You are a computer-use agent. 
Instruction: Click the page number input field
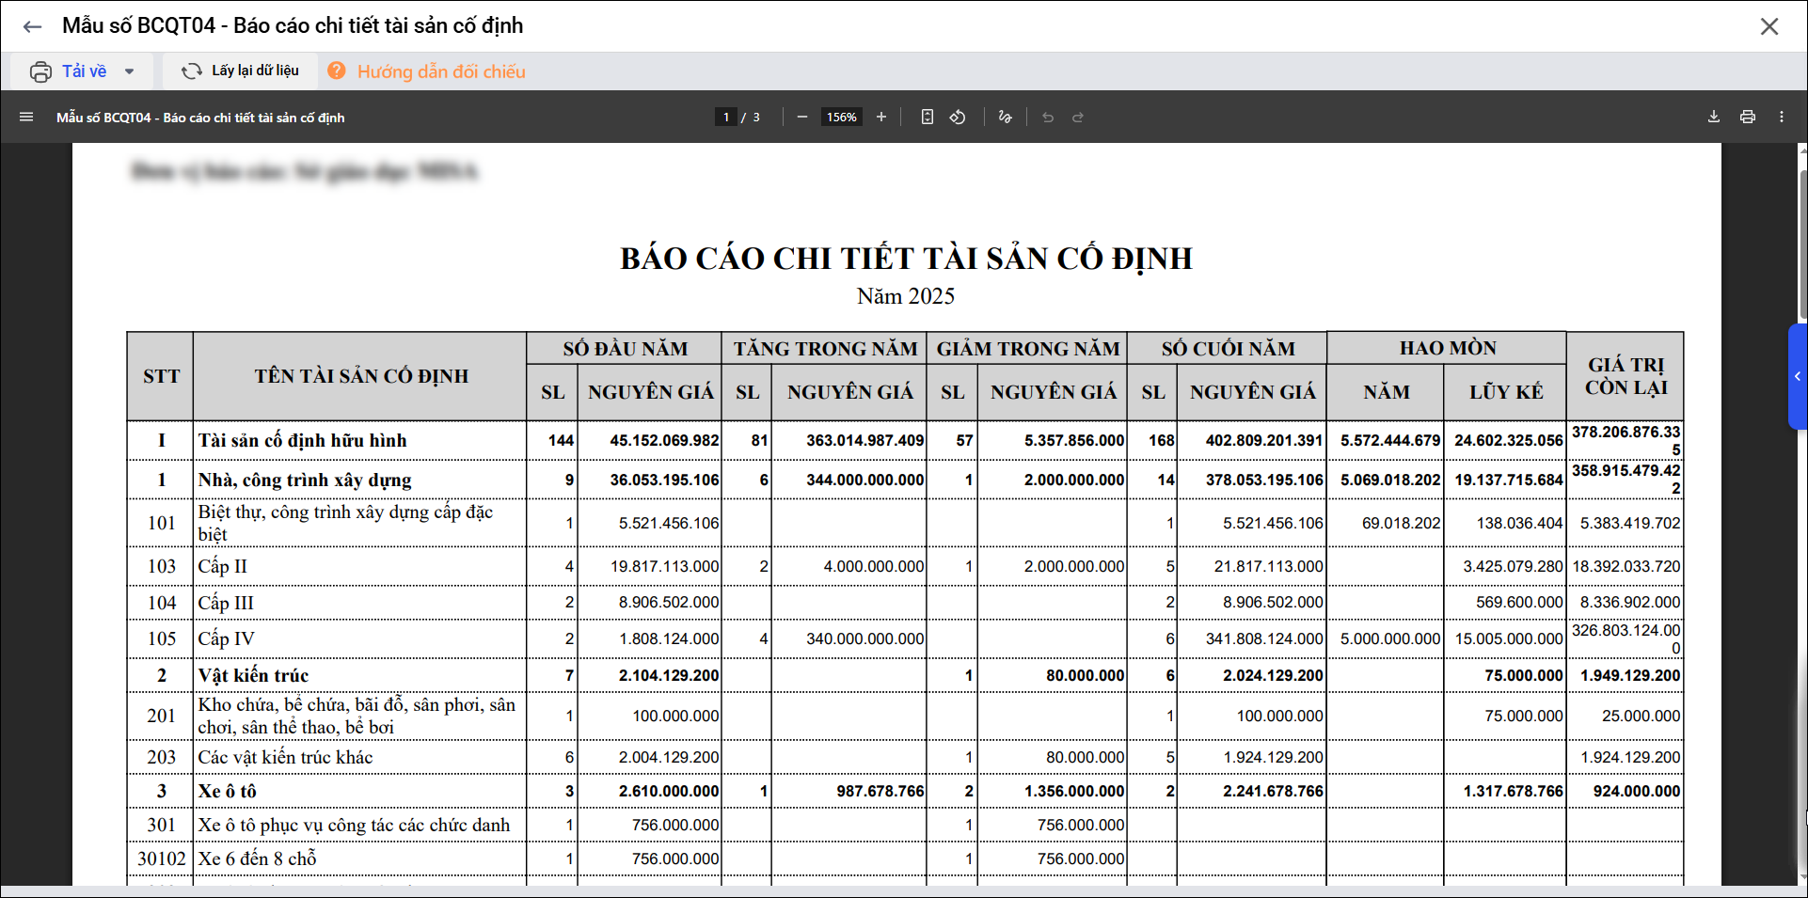pyautogui.click(x=725, y=117)
